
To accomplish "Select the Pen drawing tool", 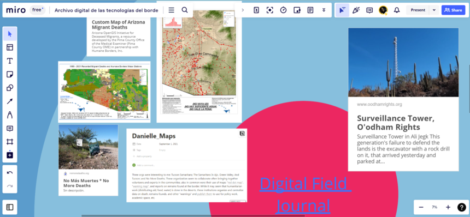I will point(10,115).
